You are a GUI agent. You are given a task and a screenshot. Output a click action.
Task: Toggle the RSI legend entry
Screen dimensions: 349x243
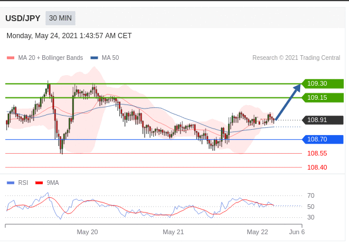coord(18,183)
